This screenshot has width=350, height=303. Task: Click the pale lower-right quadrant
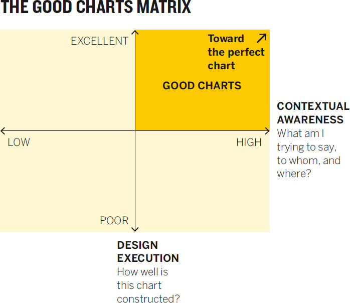pyautogui.click(x=203, y=182)
